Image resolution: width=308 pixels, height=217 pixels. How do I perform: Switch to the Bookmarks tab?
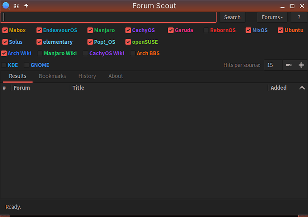(52, 76)
